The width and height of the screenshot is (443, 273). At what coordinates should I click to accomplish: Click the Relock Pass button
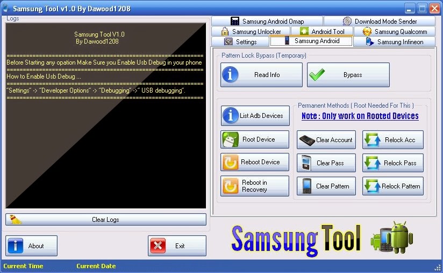coord(393,163)
